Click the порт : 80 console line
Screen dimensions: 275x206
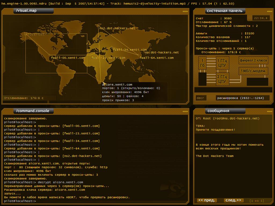(56, 167)
